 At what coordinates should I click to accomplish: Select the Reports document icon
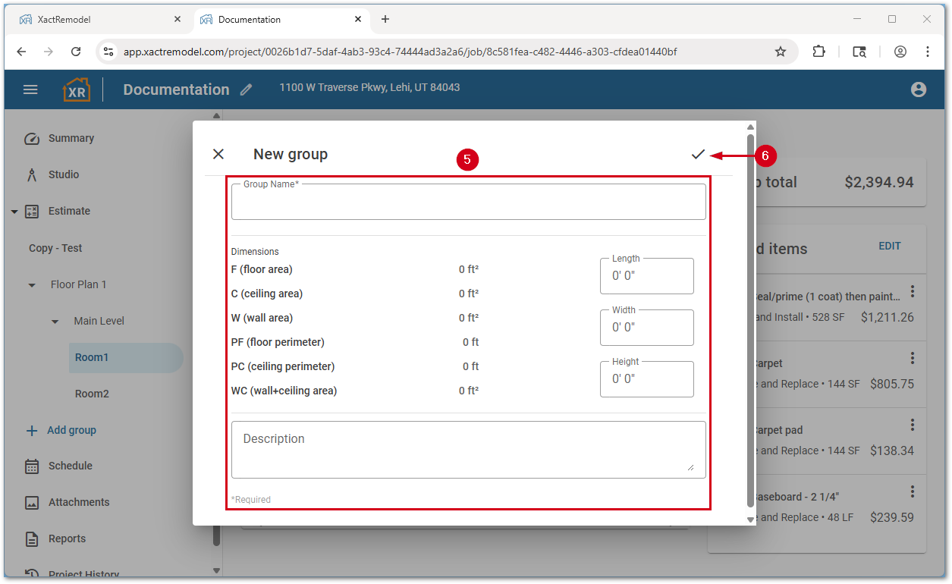pos(32,538)
